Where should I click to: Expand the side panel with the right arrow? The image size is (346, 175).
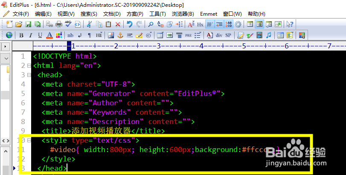click(x=5, y=46)
